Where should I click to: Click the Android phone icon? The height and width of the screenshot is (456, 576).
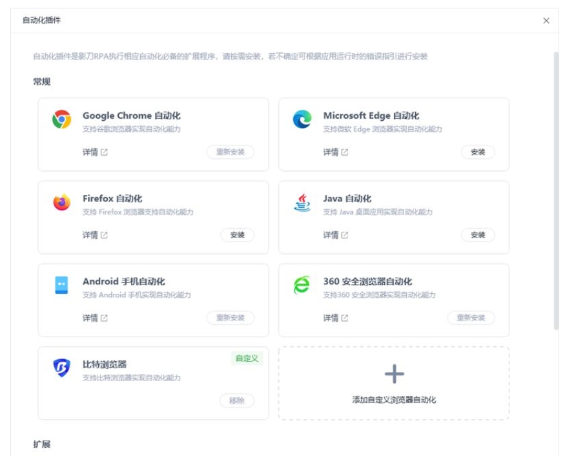tap(61, 285)
